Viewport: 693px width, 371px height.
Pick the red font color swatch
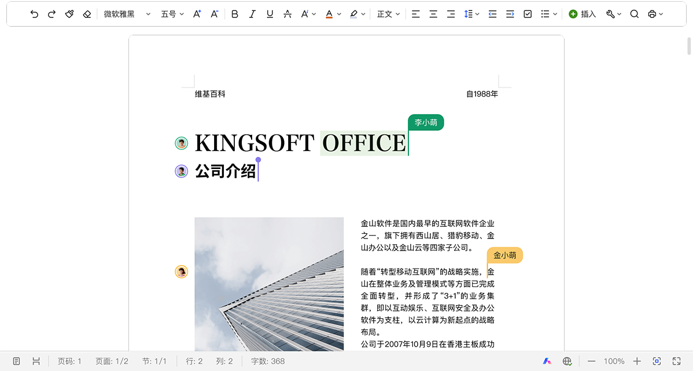tap(329, 14)
